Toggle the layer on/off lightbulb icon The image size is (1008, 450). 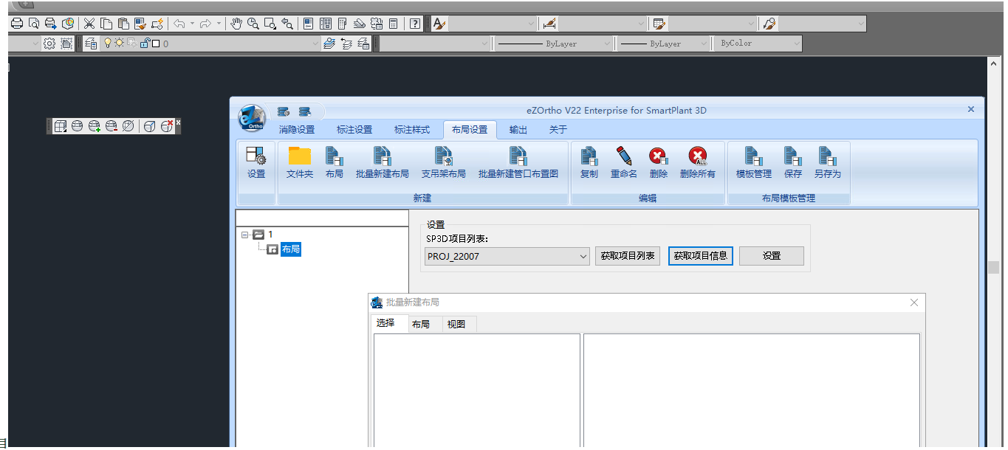point(107,44)
